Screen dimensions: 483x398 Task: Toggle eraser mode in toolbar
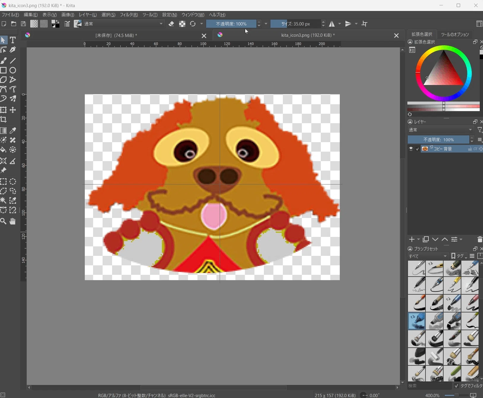tap(171, 24)
